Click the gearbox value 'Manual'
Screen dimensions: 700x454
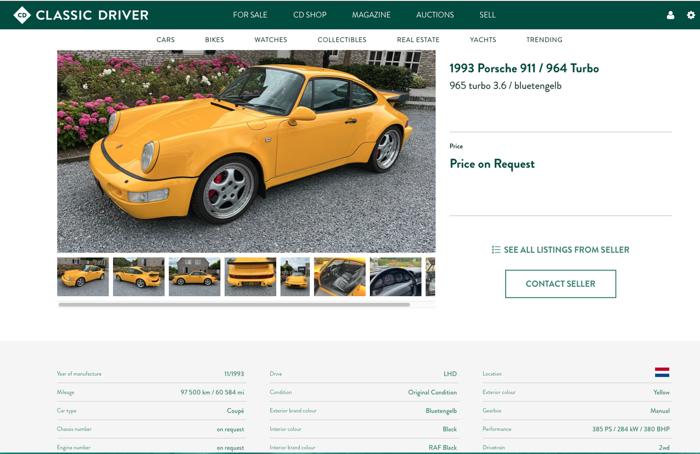pos(660,411)
